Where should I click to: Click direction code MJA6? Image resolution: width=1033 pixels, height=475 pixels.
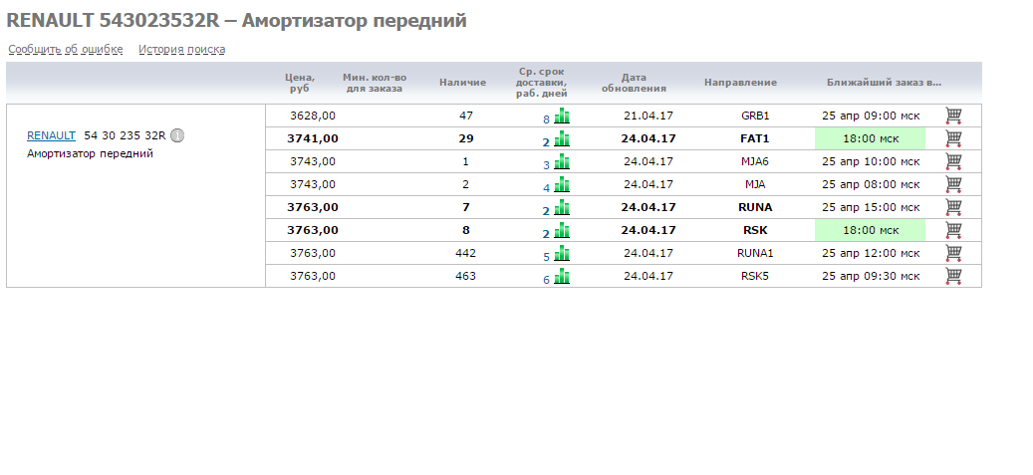755,161
